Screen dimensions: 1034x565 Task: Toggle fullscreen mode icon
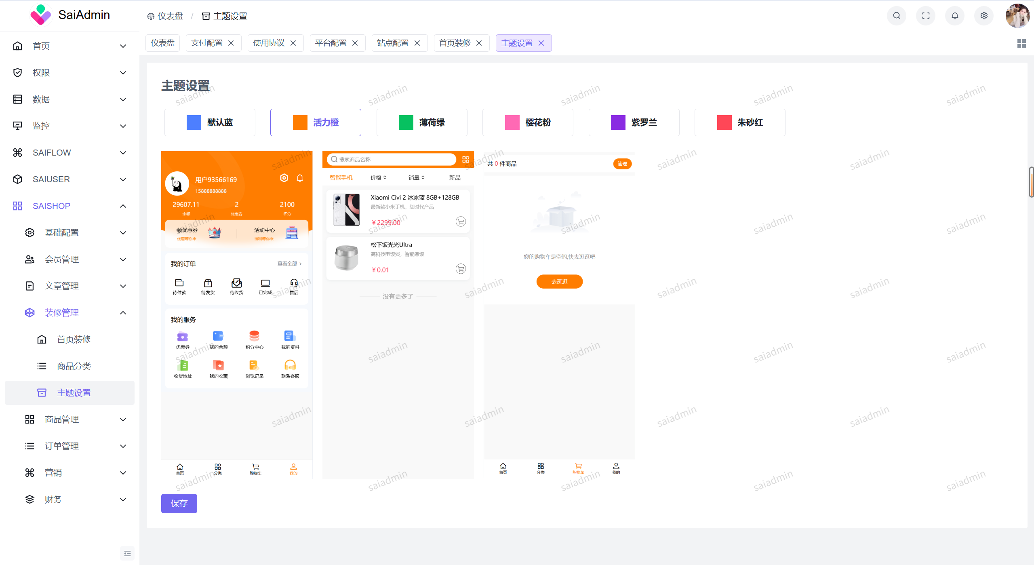pyautogui.click(x=925, y=16)
